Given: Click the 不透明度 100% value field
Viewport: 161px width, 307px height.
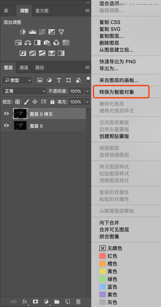Looking at the screenshot, I should coord(76,91).
